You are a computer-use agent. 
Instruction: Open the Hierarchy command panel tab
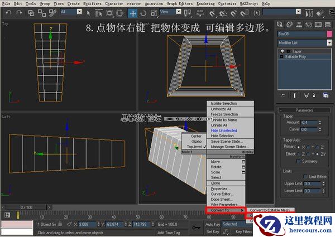(x=299, y=25)
